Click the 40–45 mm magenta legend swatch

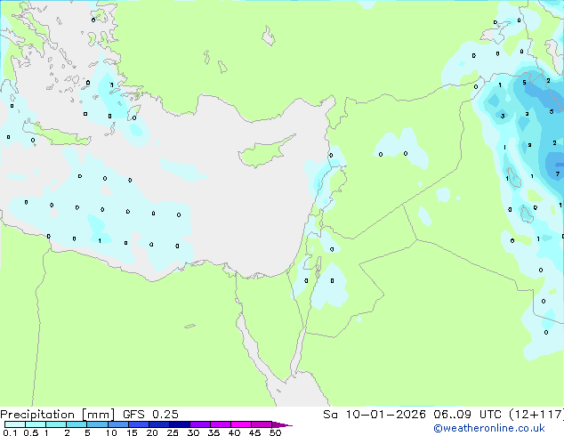pyautogui.click(x=241, y=424)
